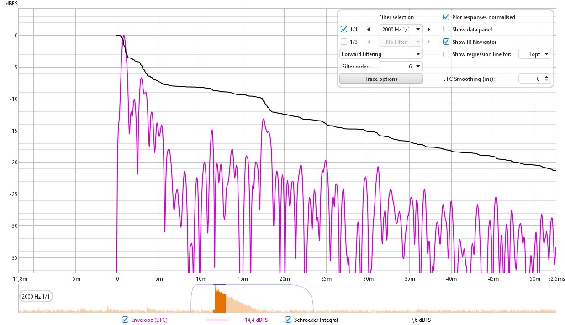This screenshot has width=565, height=325.
Task: Go to next 1/1 octave filter arrow
Action: click(x=429, y=30)
